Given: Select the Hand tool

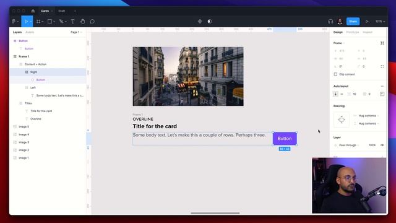Looking at the screenshot, I should [x=82, y=22].
